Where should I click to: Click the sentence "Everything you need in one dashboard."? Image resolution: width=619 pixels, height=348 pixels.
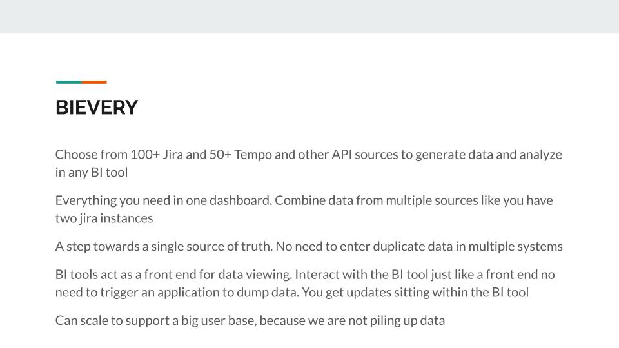163,200
